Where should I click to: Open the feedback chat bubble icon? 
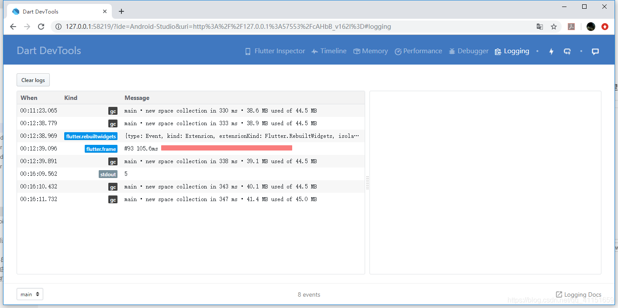click(595, 51)
